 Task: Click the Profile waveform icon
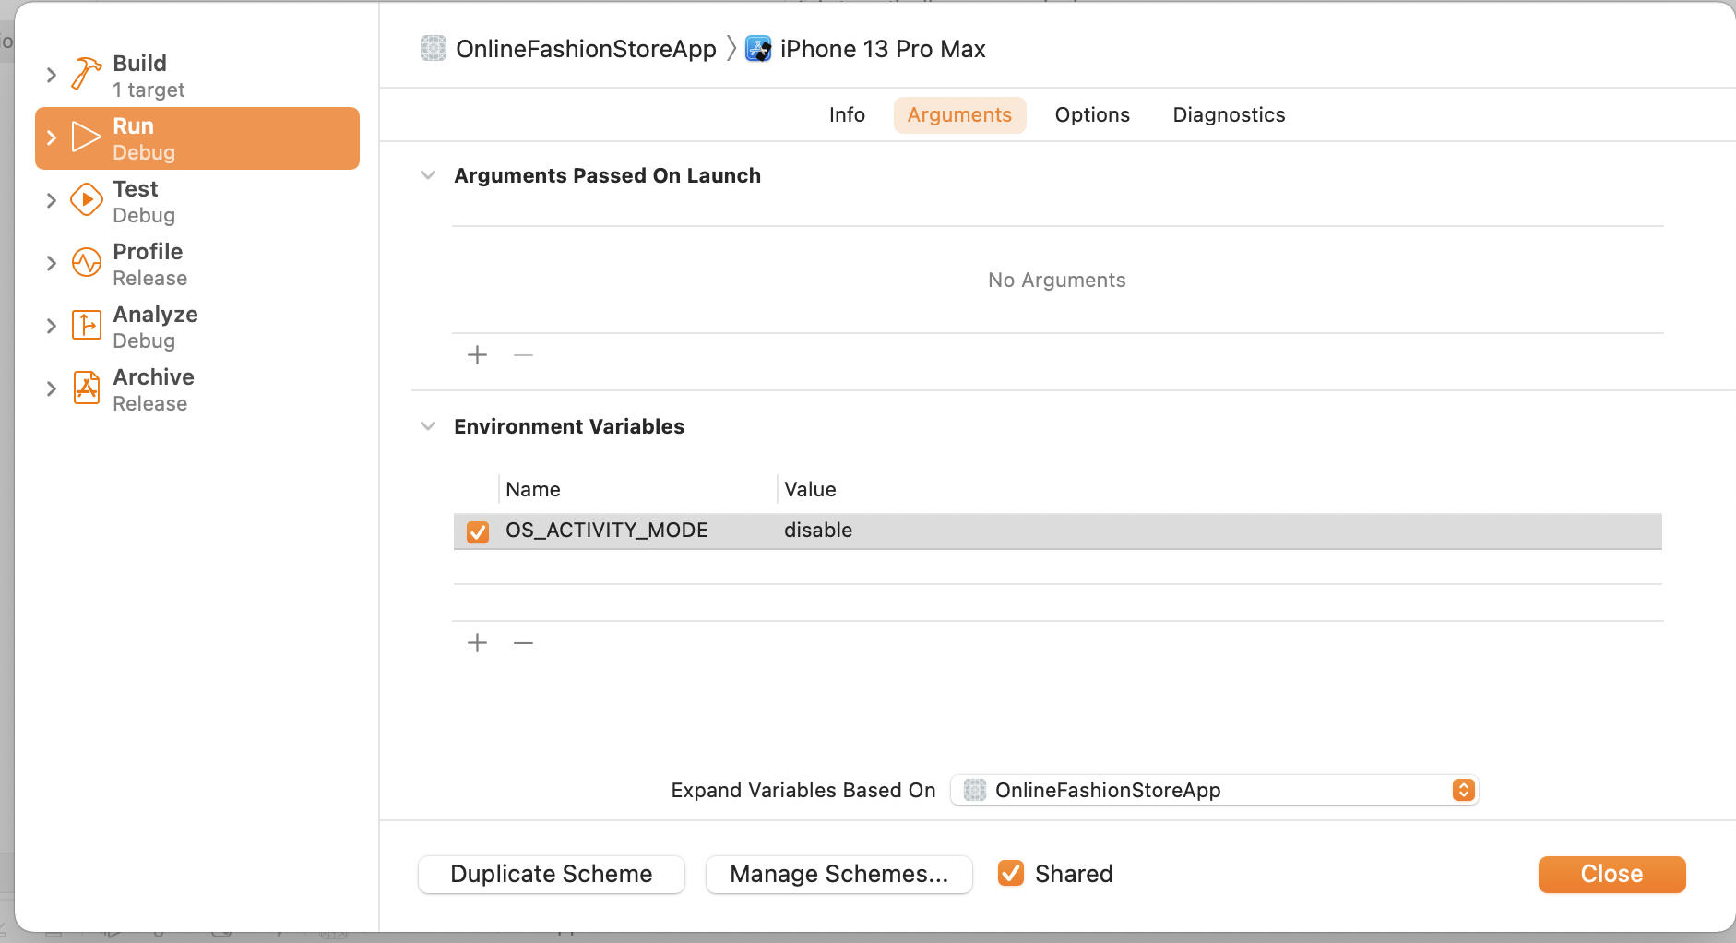click(87, 263)
